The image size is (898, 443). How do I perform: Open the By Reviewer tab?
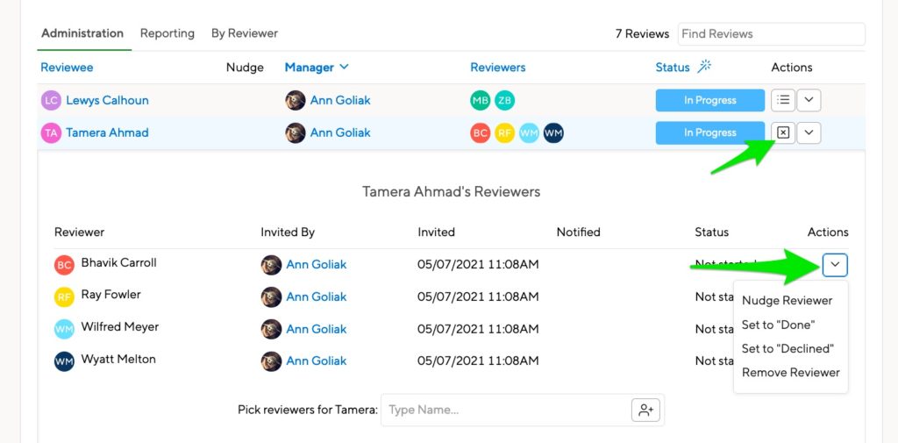245,33
